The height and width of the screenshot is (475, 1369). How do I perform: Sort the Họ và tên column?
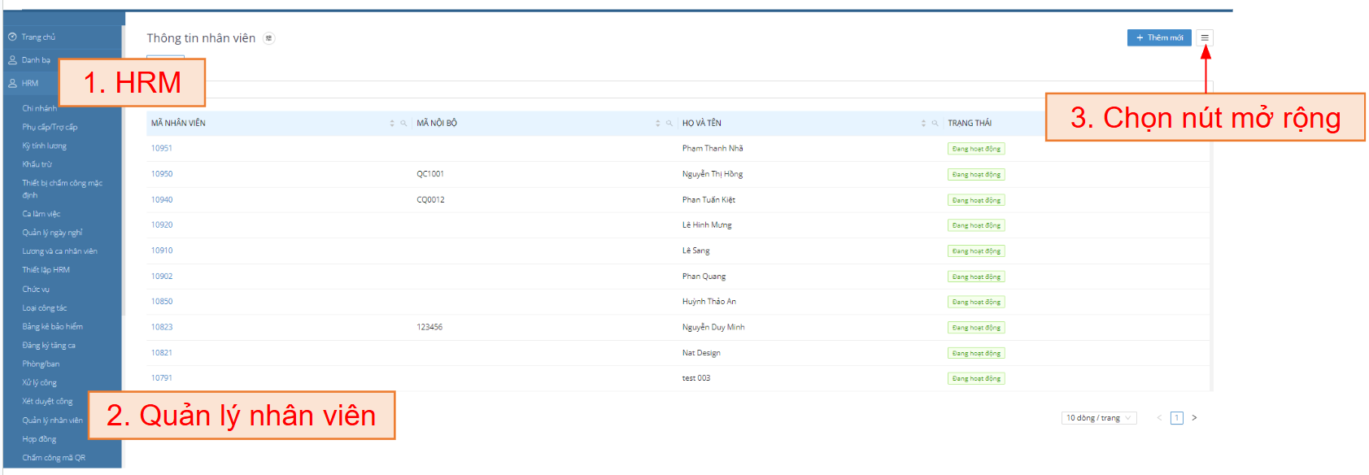(x=923, y=124)
